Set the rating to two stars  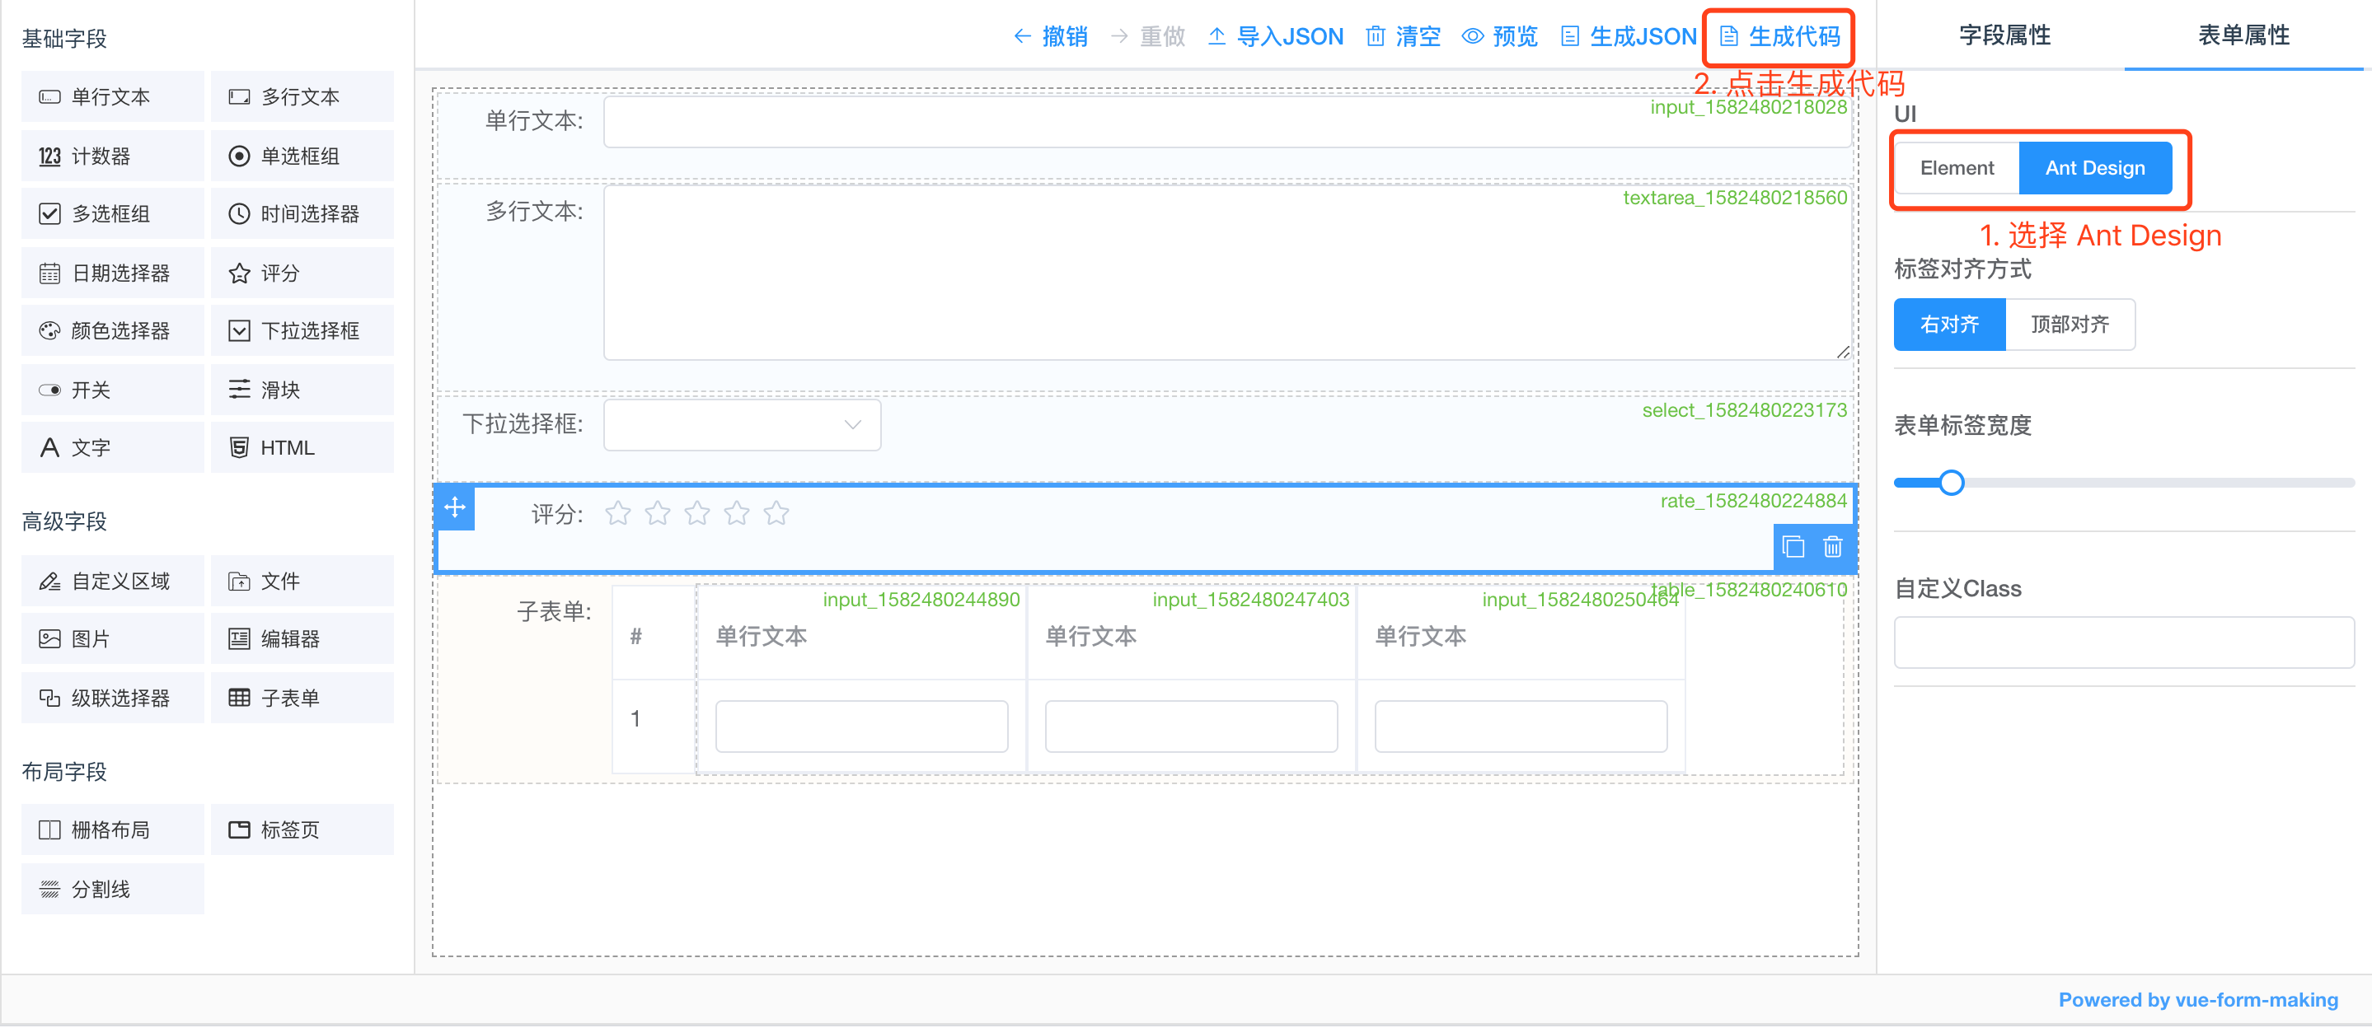point(658,512)
